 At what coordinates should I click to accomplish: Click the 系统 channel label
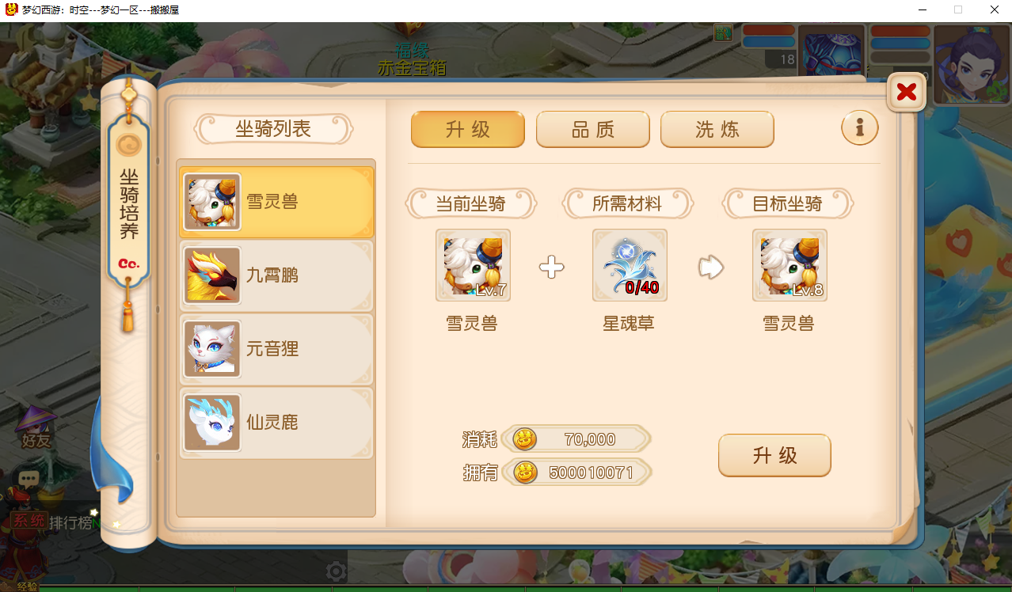(x=29, y=521)
